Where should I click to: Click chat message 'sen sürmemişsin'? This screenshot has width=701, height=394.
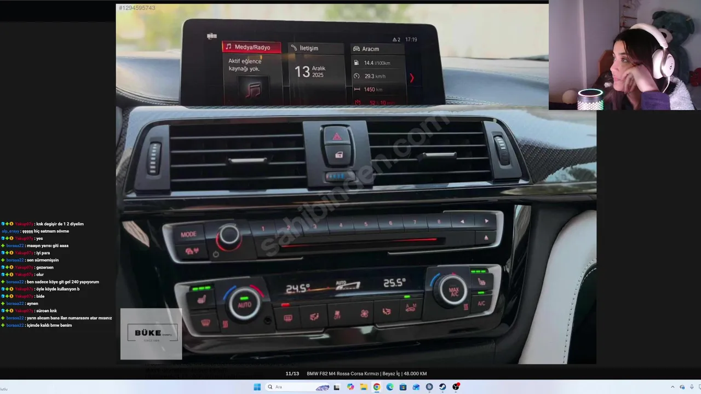[x=42, y=260]
